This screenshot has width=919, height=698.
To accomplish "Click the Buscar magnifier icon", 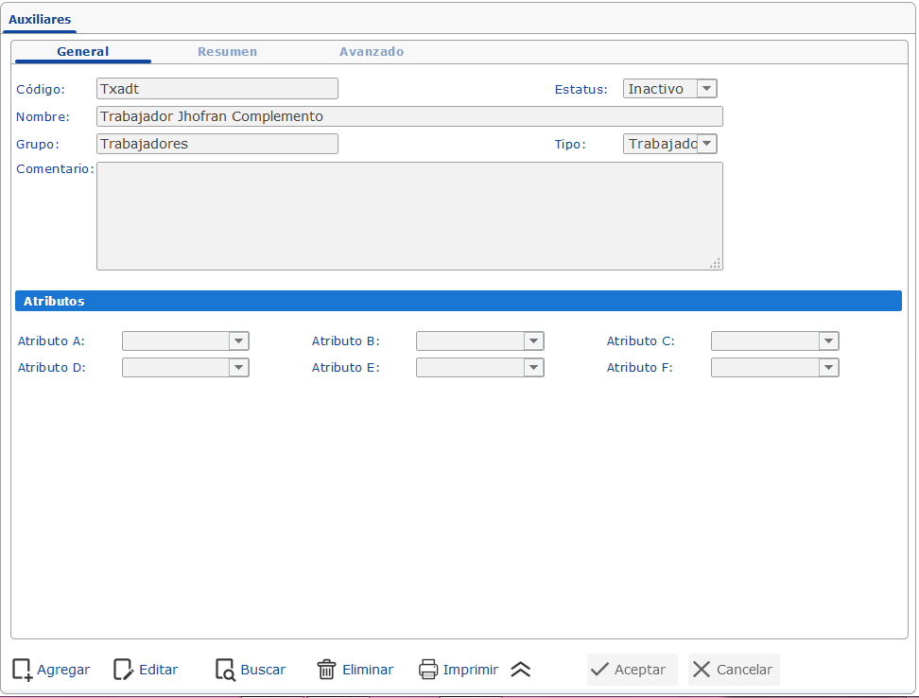I will 225,670.
